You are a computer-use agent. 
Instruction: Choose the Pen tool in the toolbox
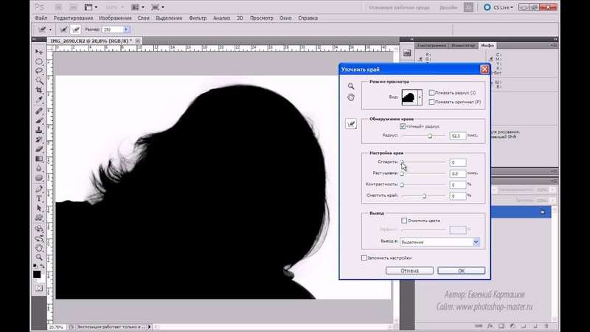(x=38, y=187)
